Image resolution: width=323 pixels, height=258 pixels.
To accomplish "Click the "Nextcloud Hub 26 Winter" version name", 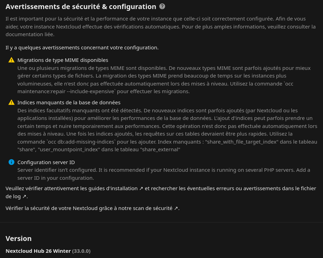I will point(38,251).
